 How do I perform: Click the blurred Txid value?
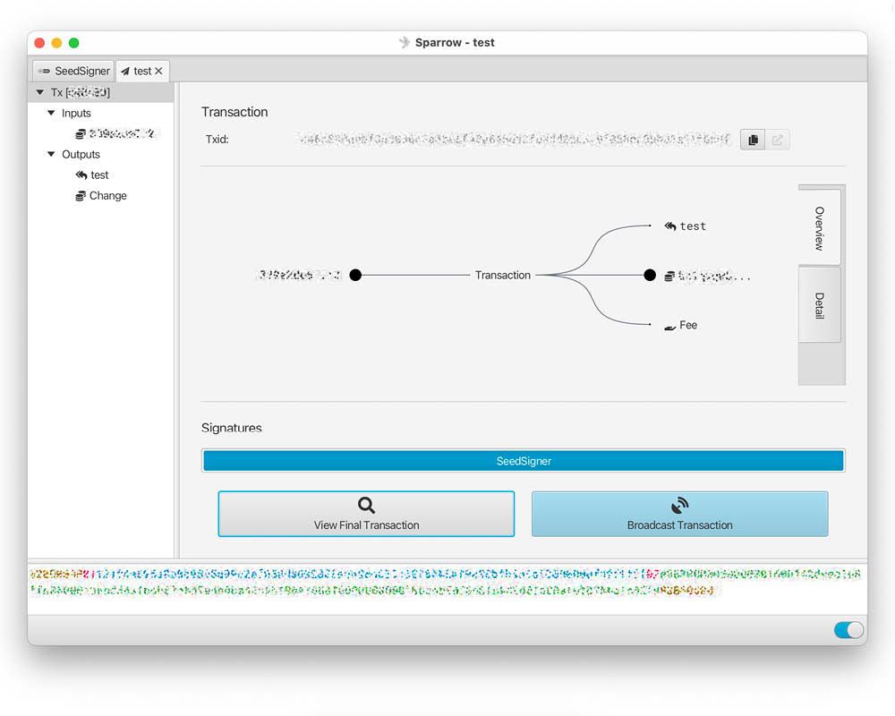(x=513, y=139)
